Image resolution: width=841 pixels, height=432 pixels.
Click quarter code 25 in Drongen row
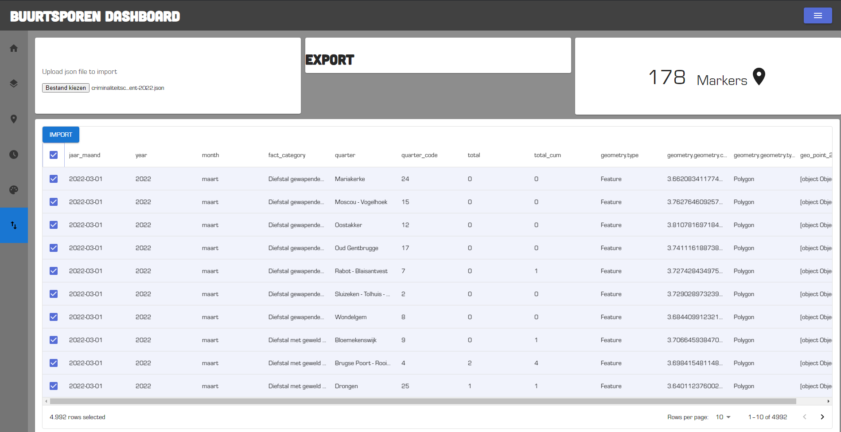pyautogui.click(x=405, y=386)
